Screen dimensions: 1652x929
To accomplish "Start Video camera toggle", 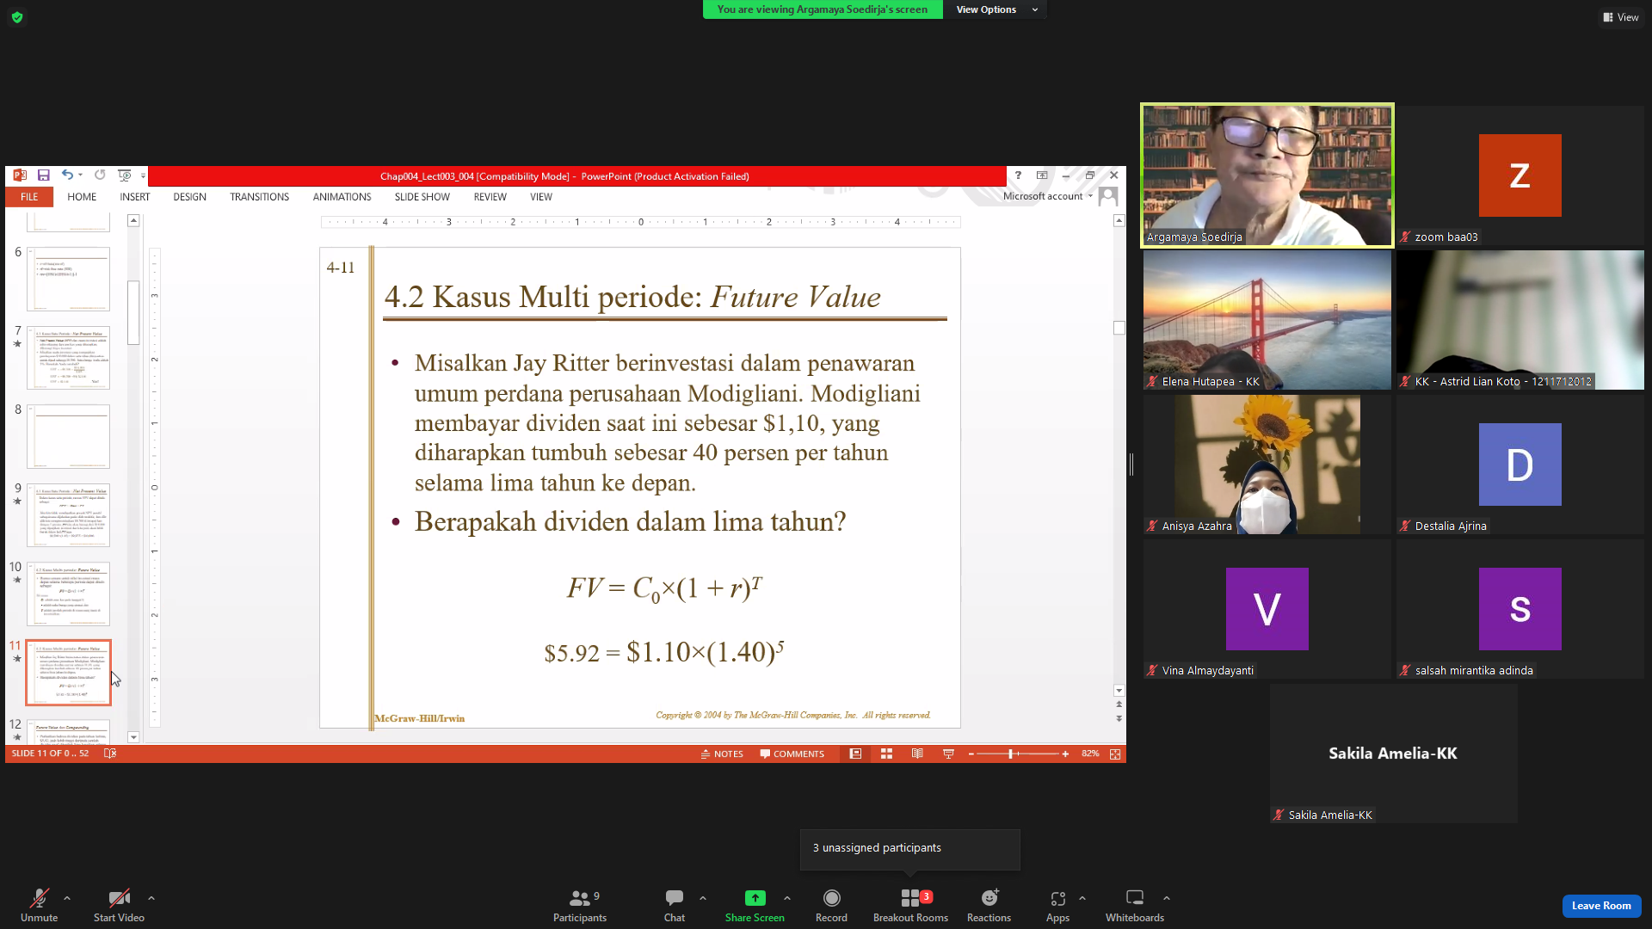I will coord(119,906).
